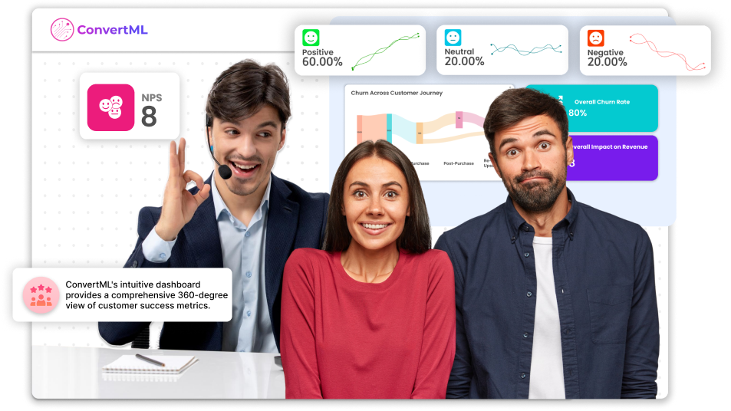The width and height of the screenshot is (731, 411).
Task: Click the blue Neutral face icon
Action: click(453, 38)
